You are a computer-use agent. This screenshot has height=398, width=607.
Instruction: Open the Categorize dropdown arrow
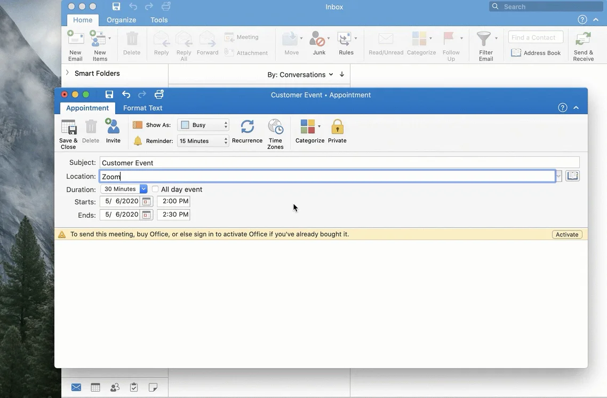point(320,126)
